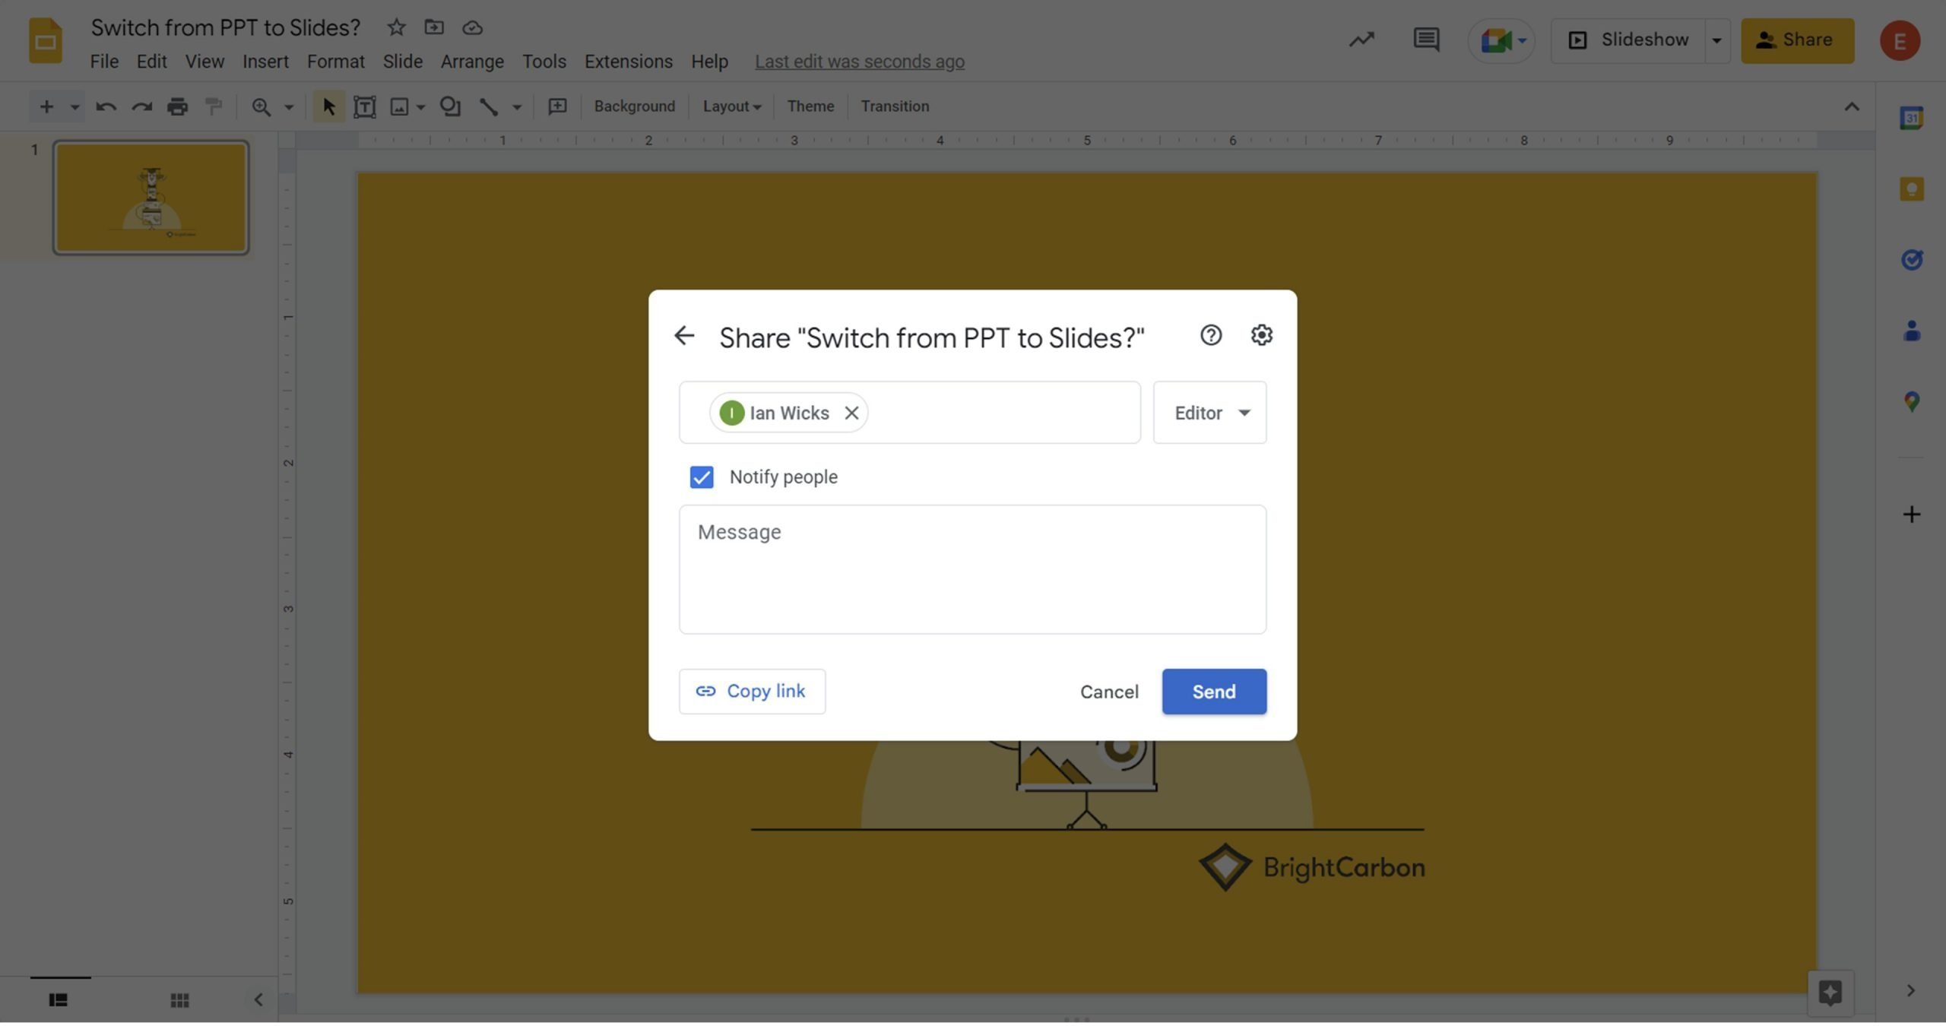Click the Message input field
Viewport: 1946px width, 1026px height.
point(971,569)
